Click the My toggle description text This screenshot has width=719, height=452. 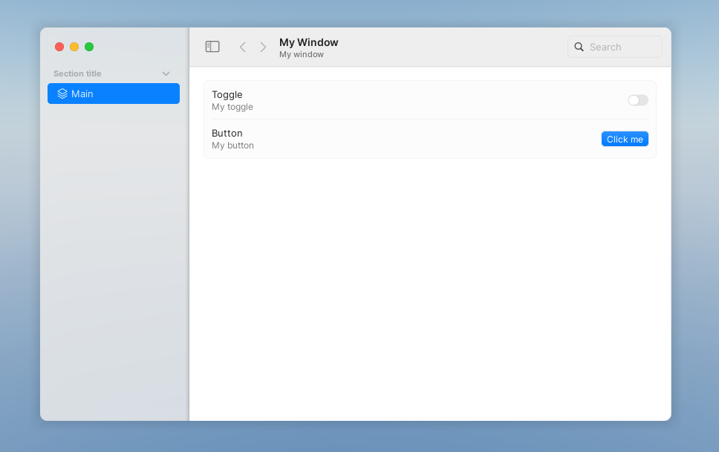(x=232, y=107)
